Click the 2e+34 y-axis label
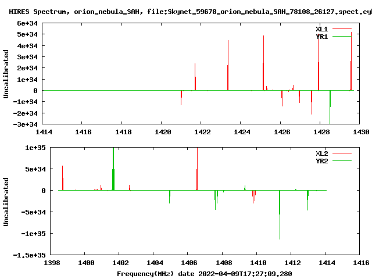Screen dimensions: 372x279 [x=27, y=68]
